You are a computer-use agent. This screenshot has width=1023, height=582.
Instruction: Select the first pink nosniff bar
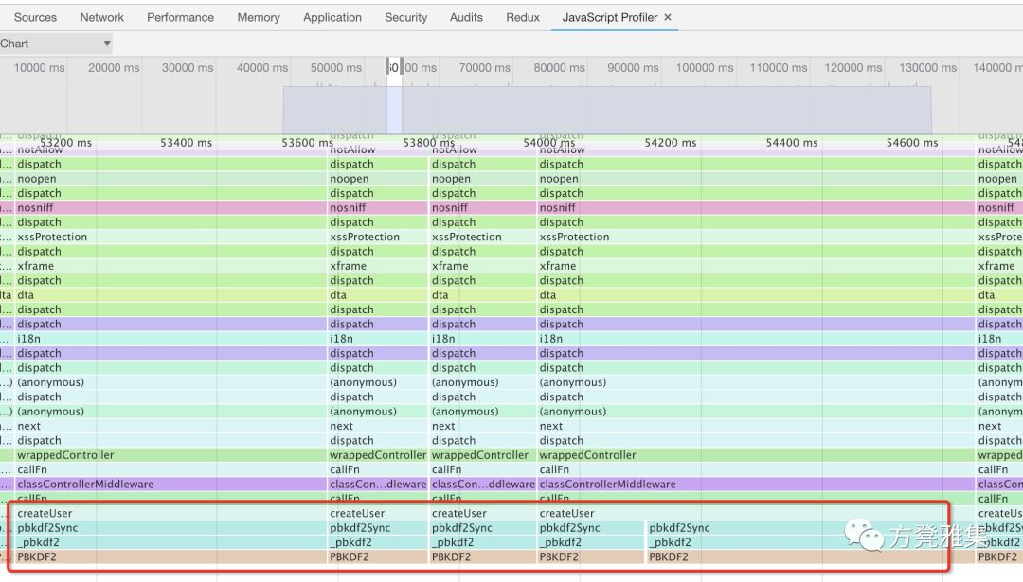pyautogui.click(x=170, y=208)
